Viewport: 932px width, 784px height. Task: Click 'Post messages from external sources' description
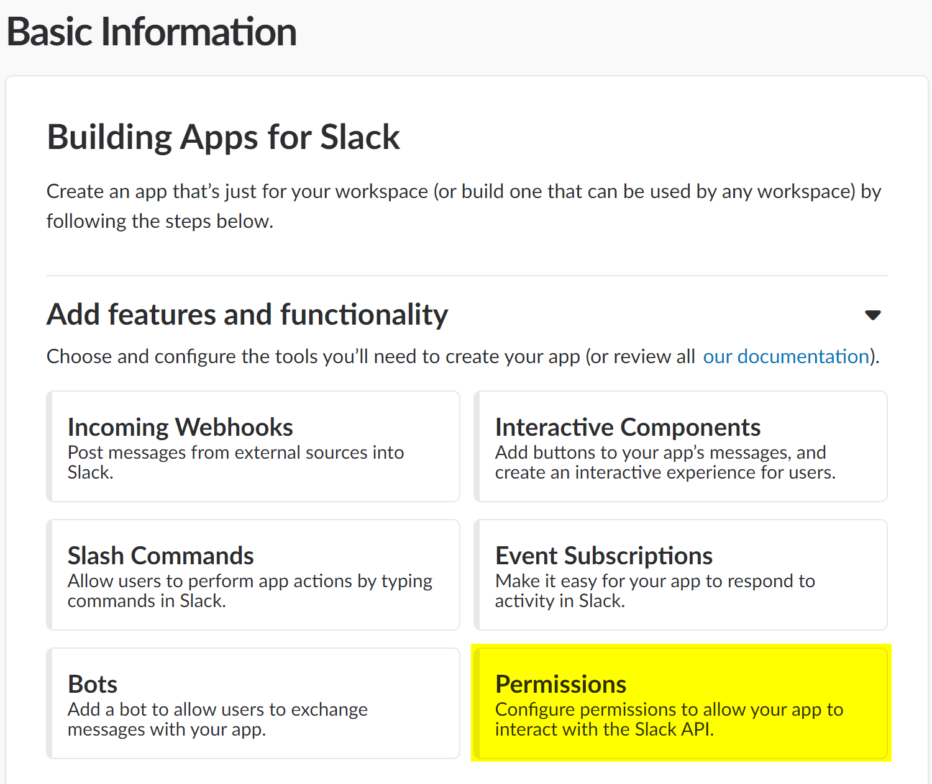235,453
